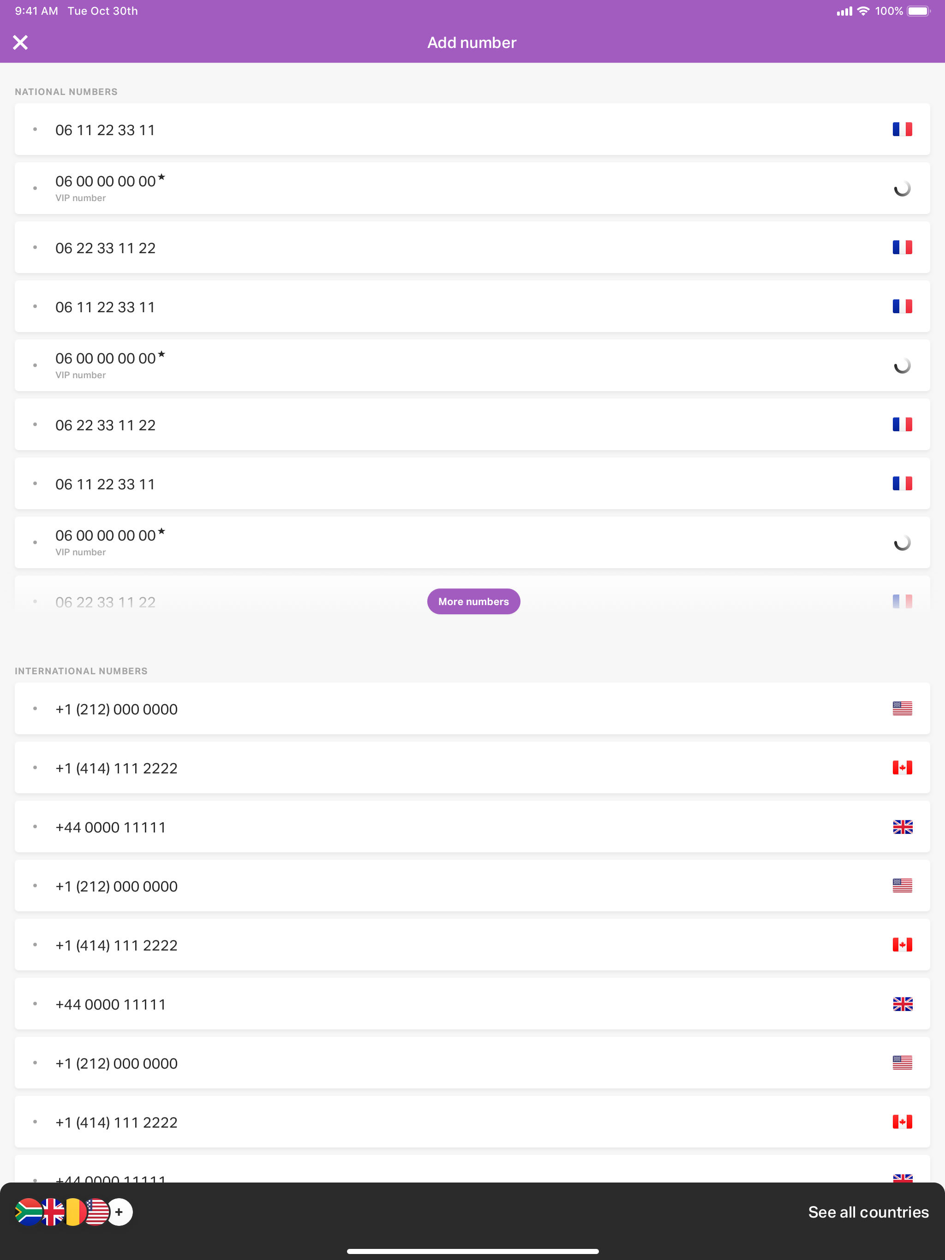Tap the USA flag circle in bottom bar
Viewport: 945px width, 1260px height.
[x=97, y=1212]
